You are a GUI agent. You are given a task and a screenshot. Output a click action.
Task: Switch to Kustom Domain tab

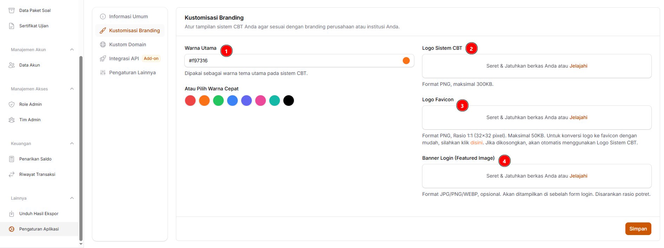[130, 44]
